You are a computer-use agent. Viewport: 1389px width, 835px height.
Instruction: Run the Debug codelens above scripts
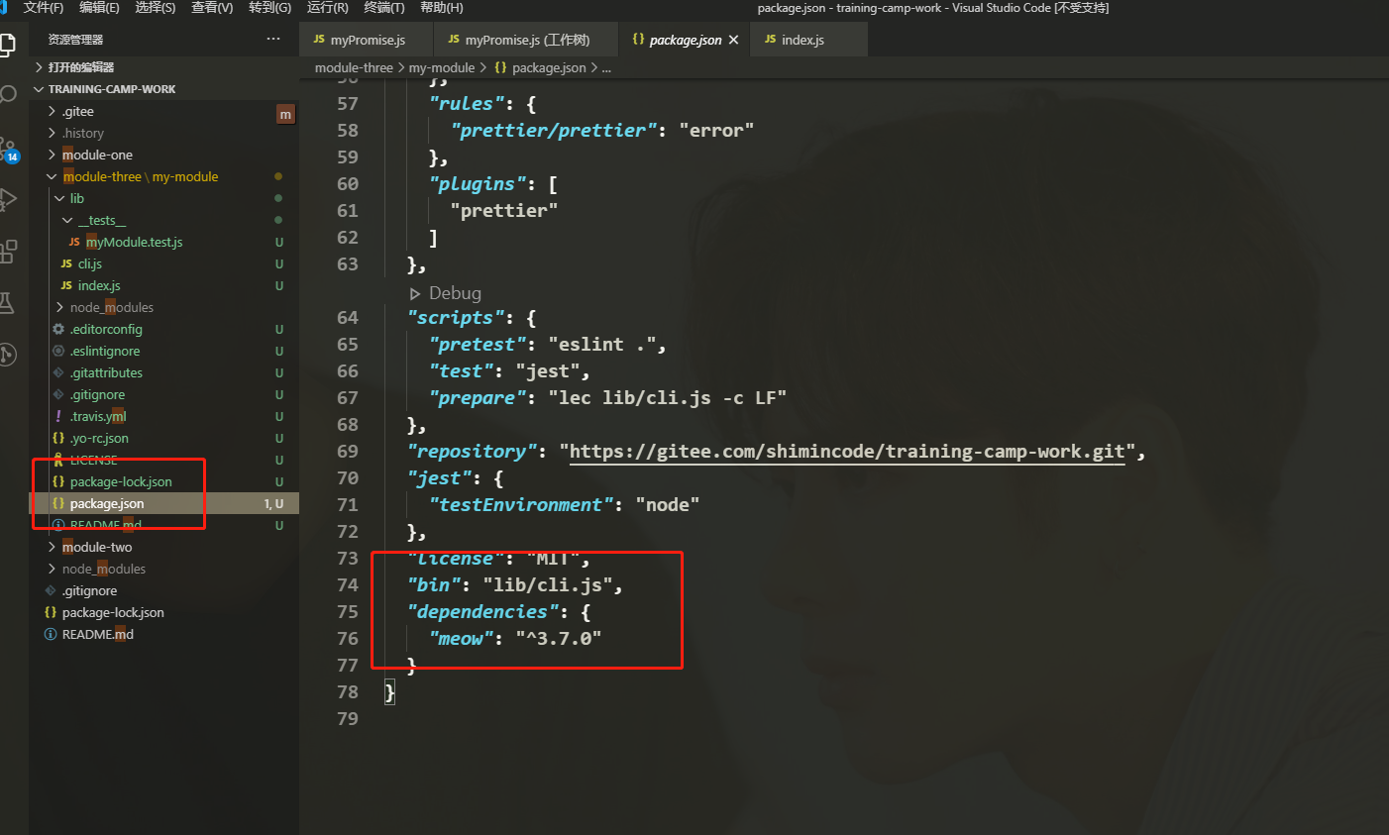pos(445,292)
